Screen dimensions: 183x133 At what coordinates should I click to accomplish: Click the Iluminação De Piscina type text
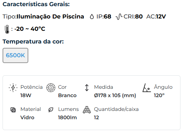(50, 17)
